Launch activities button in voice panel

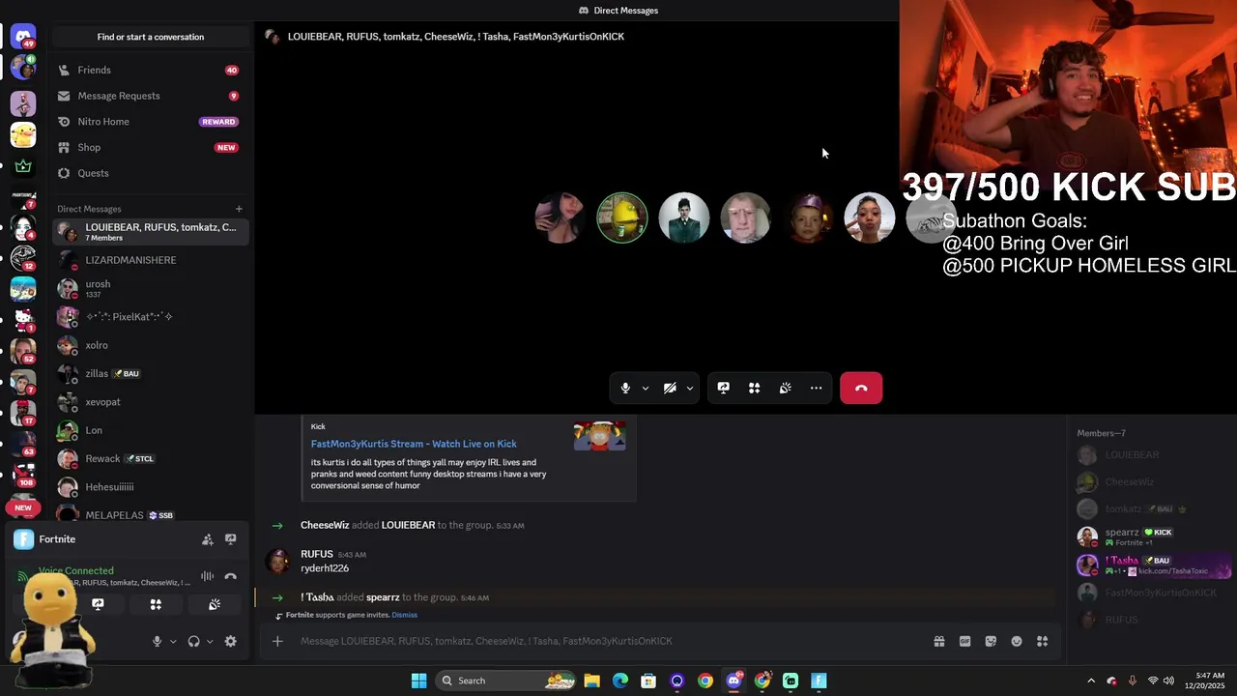(x=156, y=604)
